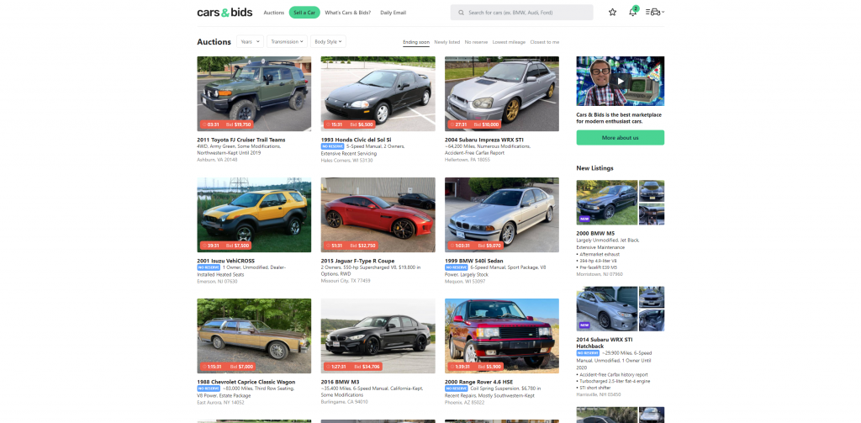Open 2000 BMW M5 new listing title

tap(595, 234)
